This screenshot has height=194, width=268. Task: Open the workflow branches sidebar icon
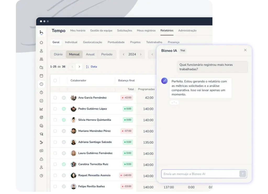point(41,142)
